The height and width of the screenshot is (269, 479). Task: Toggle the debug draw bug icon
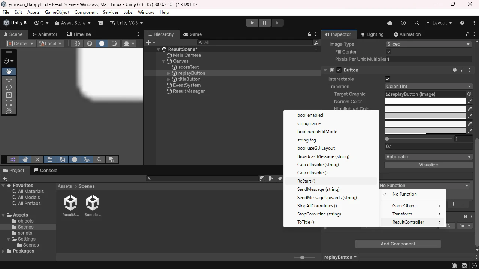tap(127, 43)
